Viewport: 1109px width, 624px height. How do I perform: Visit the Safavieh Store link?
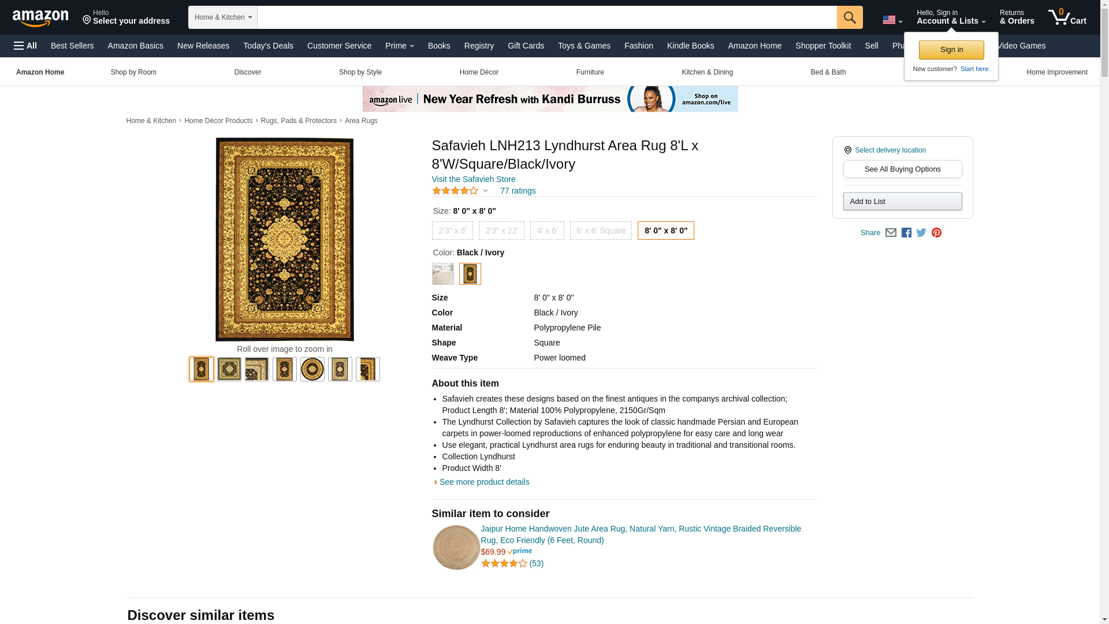473,179
